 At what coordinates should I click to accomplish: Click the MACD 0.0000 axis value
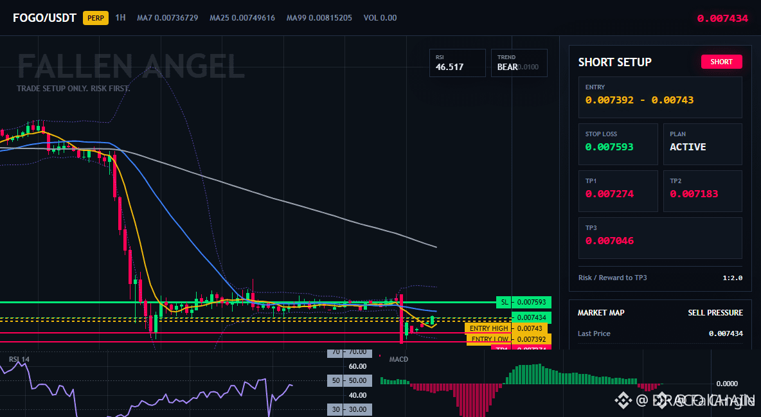pyautogui.click(x=727, y=384)
